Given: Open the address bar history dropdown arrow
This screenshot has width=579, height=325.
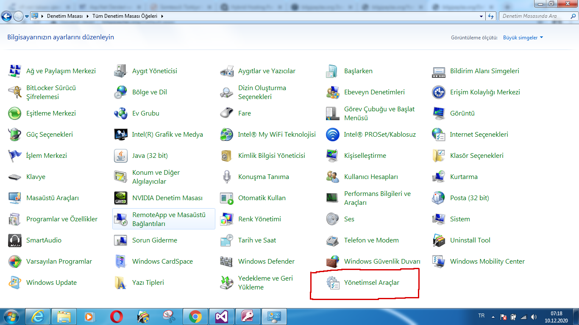Looking at the screenshot, I should click(481, 16).
